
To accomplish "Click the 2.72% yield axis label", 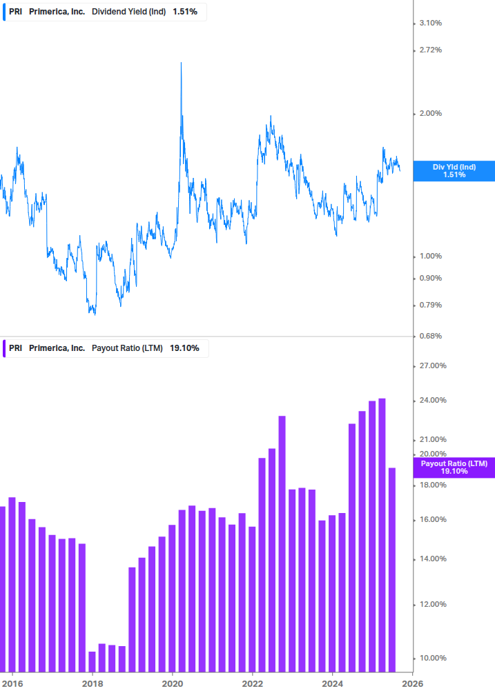I will tap(430, 50).
